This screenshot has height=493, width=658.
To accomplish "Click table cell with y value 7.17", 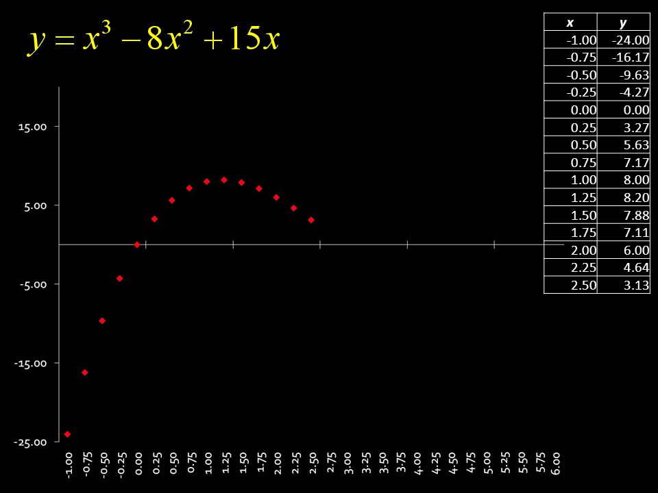I will pos(623,162).
